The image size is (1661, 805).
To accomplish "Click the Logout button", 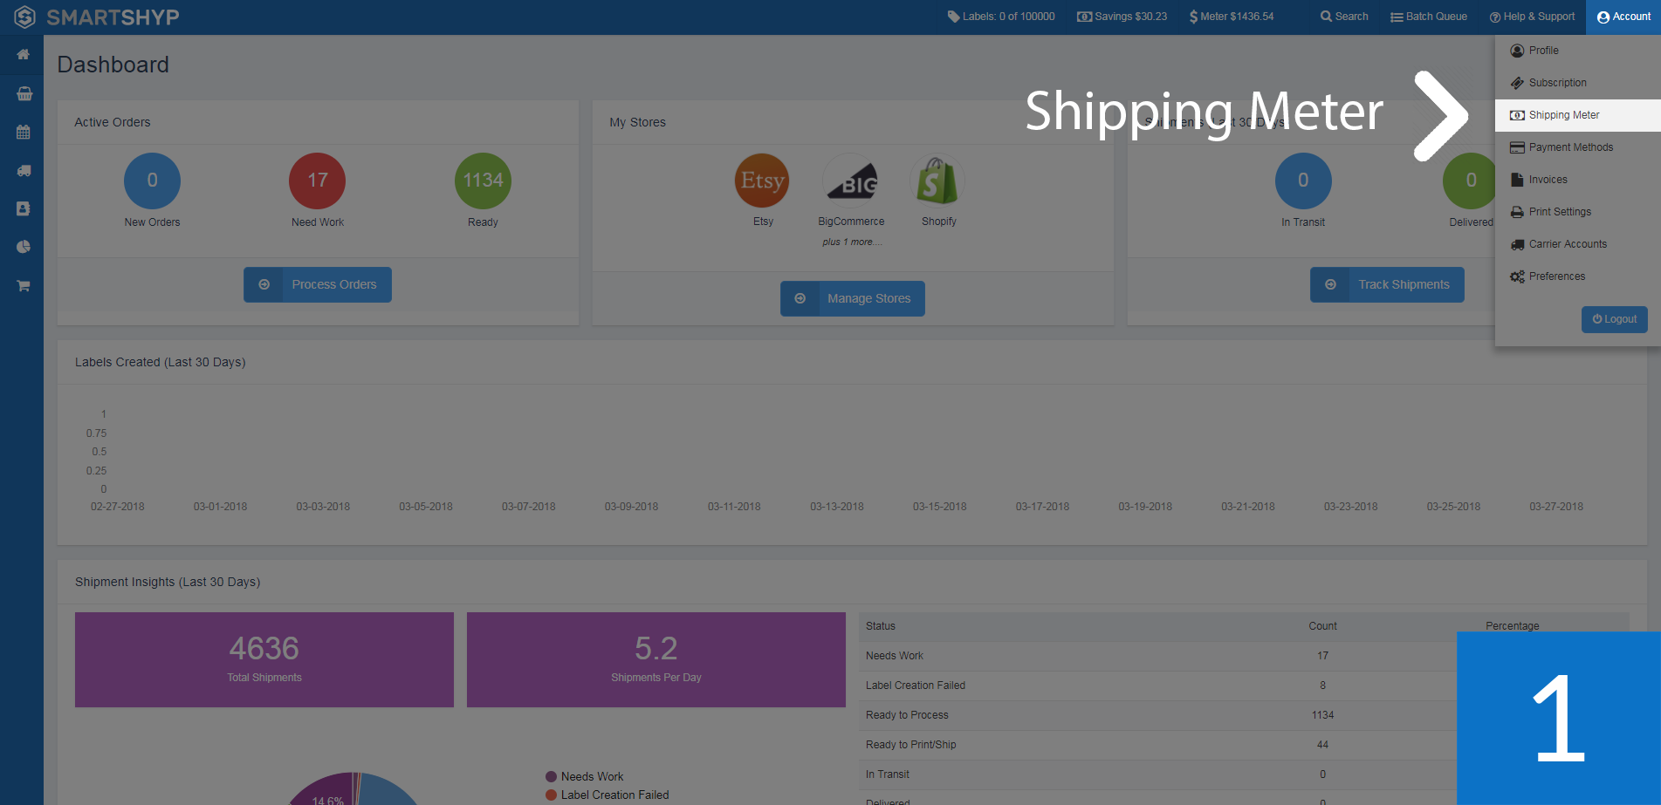I will (1614, 319).
